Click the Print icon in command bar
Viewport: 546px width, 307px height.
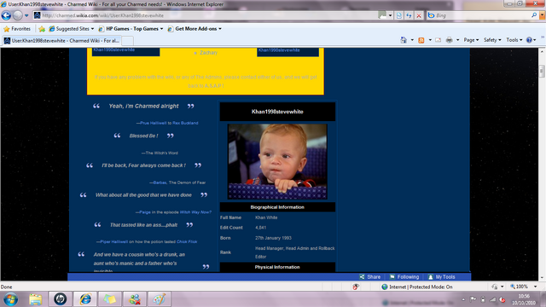point(450,40)
